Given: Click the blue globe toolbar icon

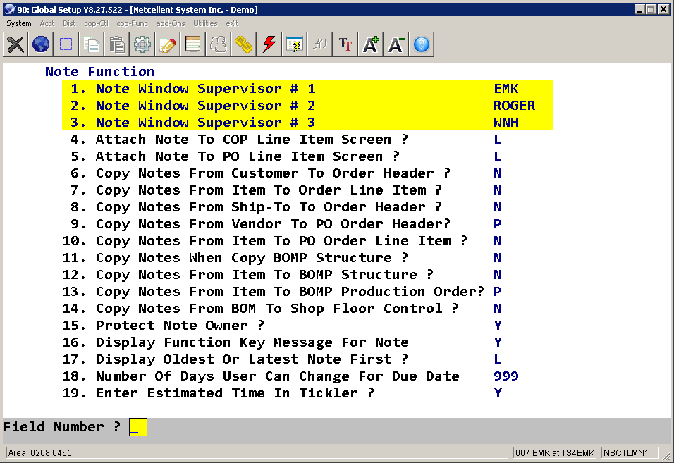Looking at the screenshot, I should click(x=41, y=45).
